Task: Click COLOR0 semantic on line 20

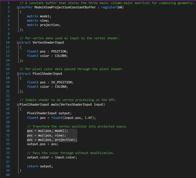Action: pyautogui.click(x=61, y=87)
